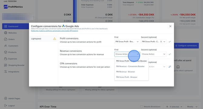203x109 pixels.
Task: Toggle Website Breakdown checkbox
Action: (141, 107)
